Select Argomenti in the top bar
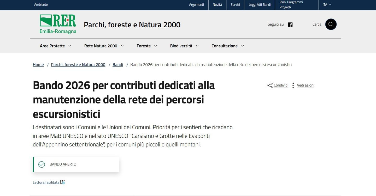The width and height of the screenshot is (376, 196). (196, 5)
